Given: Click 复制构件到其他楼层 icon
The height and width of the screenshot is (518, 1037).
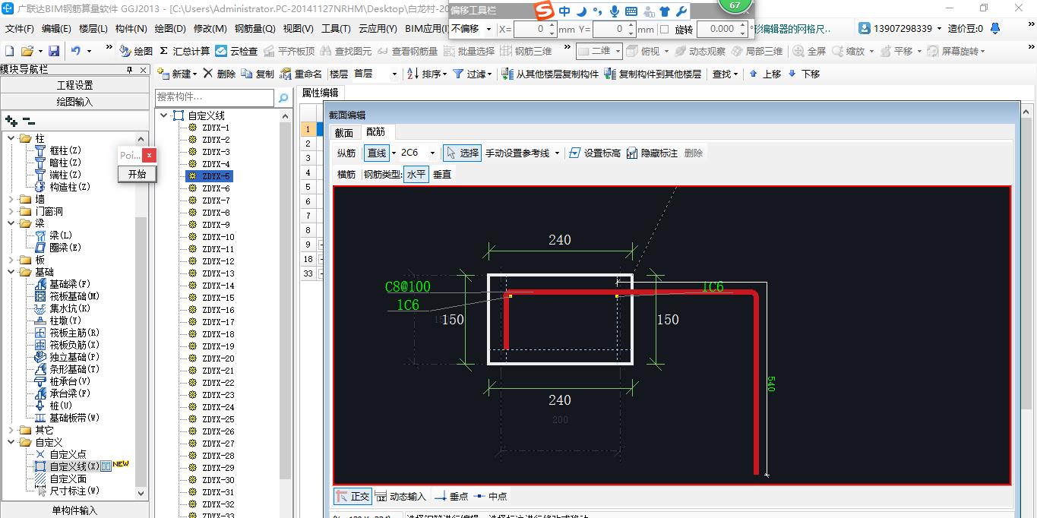Looking at the screenshot, I should (611, 74).
